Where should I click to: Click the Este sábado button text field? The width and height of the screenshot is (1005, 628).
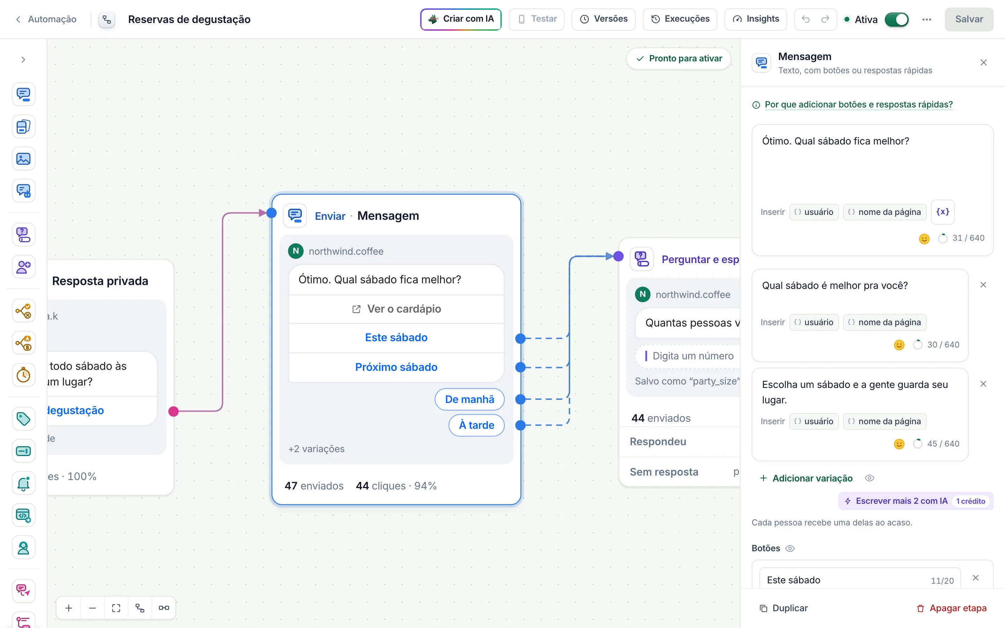click(x=859, y=580)
